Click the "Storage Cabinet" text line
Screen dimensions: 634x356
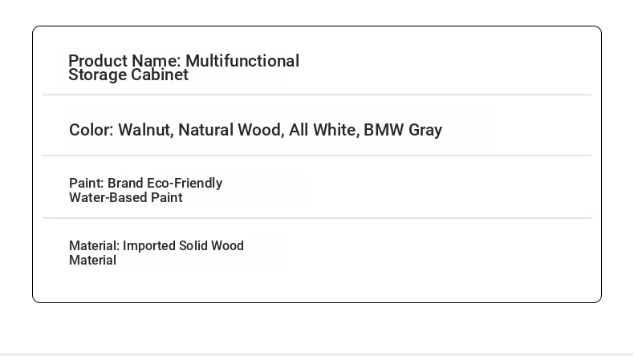pyautogui.click(x=128, y=75)
